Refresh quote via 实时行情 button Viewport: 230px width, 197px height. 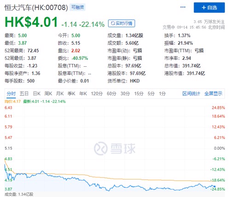tap(121, 23)
